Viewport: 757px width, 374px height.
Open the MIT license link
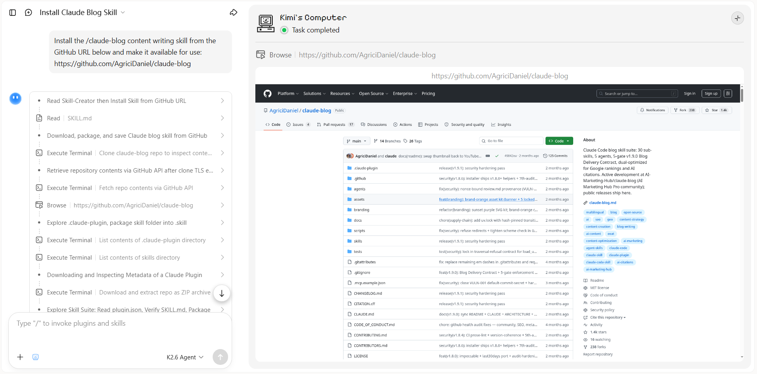(599, 288)
